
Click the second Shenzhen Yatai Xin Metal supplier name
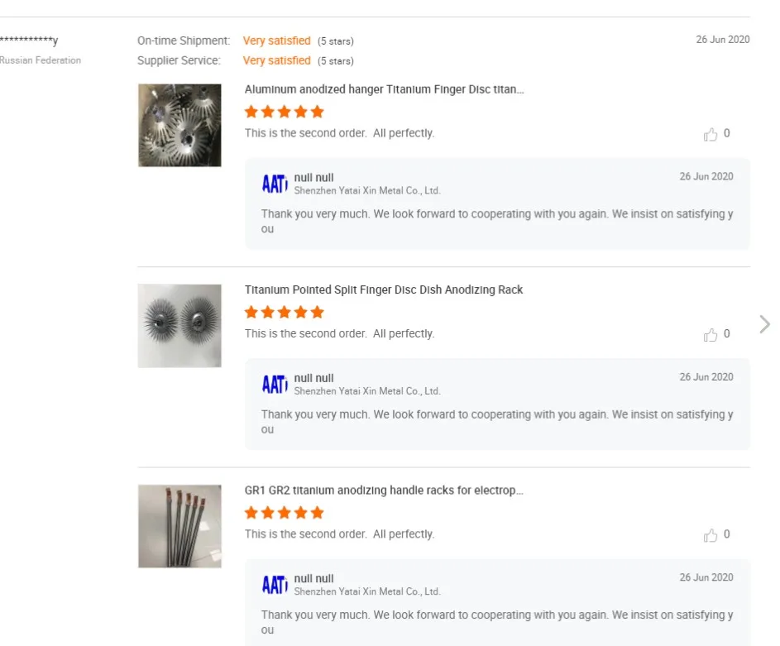pos(367,391)
